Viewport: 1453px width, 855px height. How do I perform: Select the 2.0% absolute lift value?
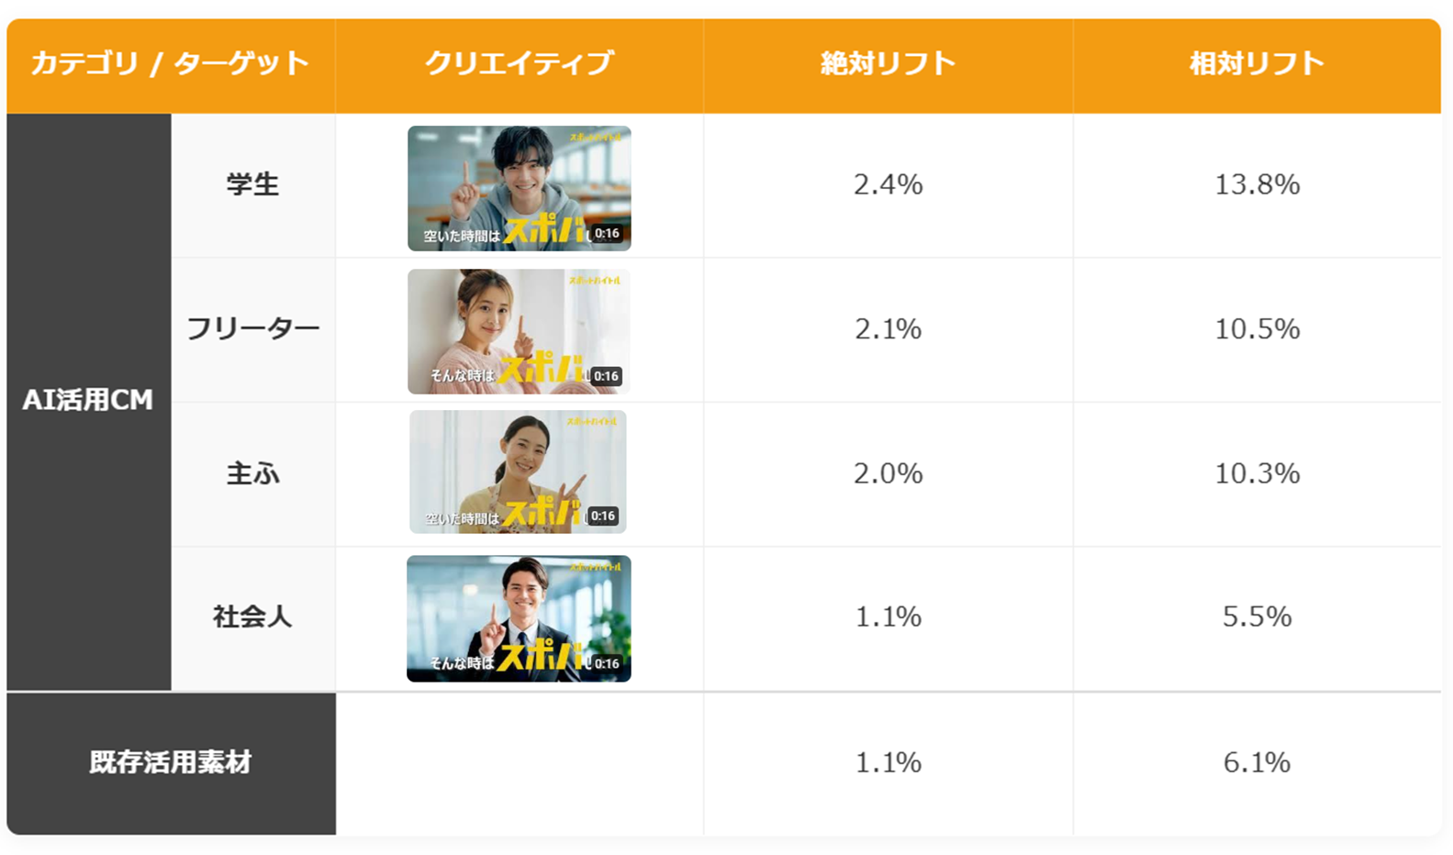[x=888, y=473]
